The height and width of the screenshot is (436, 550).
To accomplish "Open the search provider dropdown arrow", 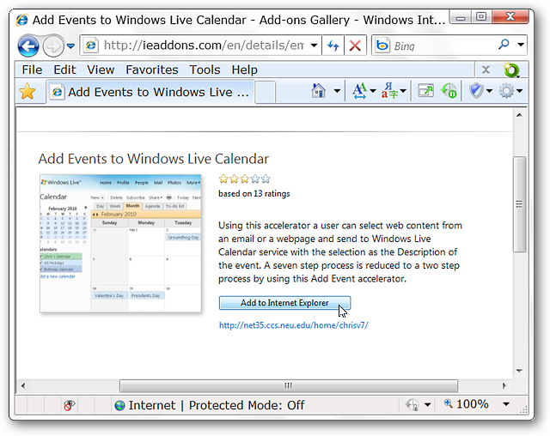I will tap(521, 45).
